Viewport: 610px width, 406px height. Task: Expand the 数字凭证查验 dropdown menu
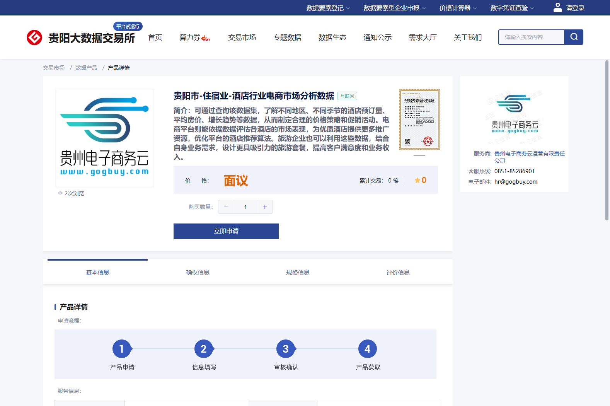pos(512,8)
